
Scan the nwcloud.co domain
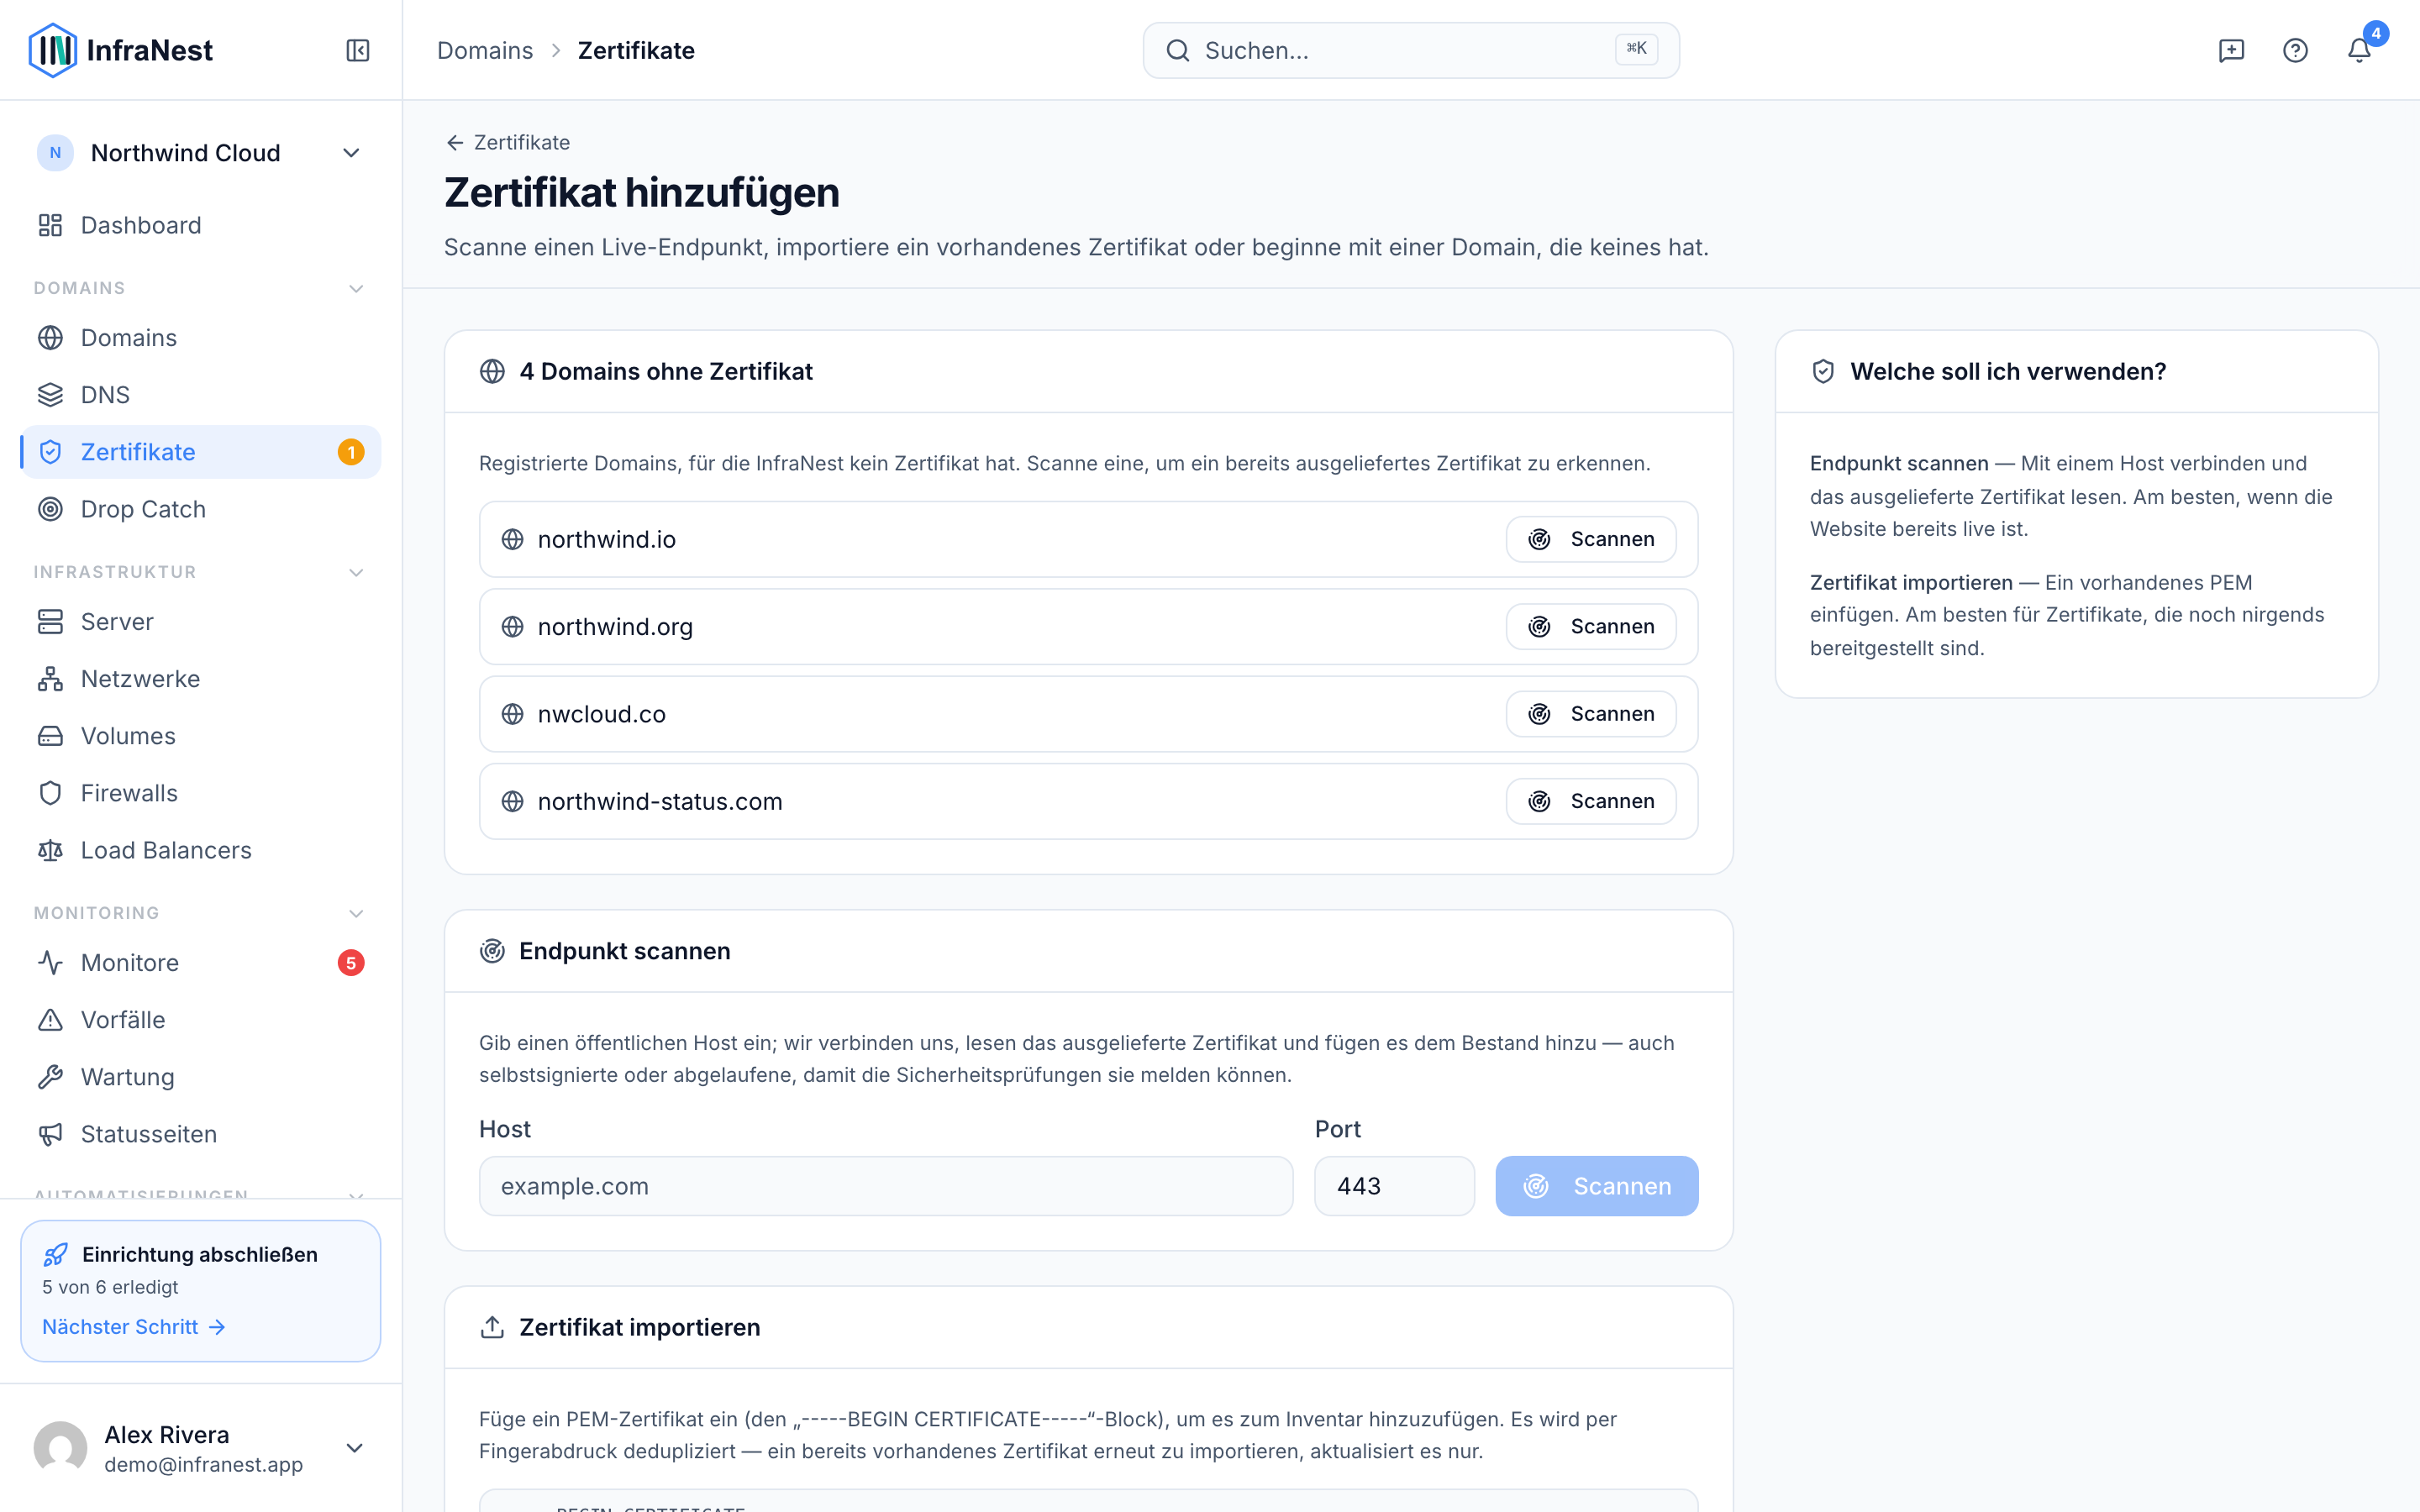[x=1591, y=714]
